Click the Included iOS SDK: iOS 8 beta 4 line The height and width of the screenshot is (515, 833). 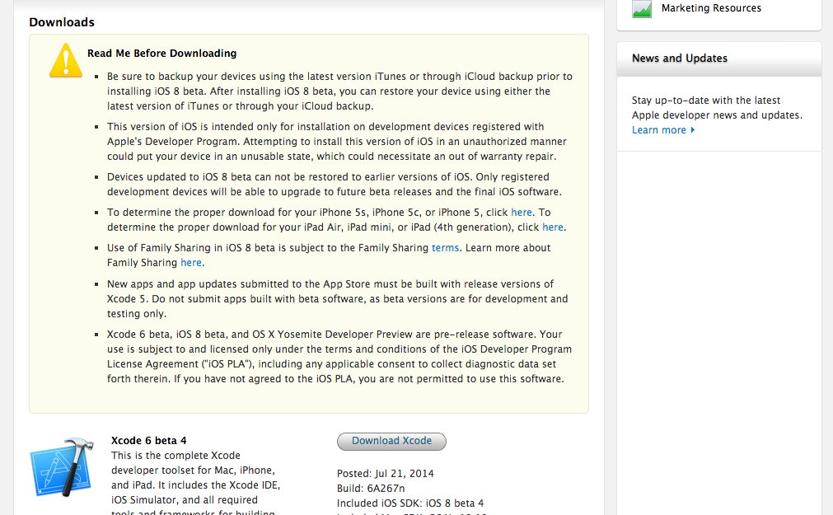(410, 503)
